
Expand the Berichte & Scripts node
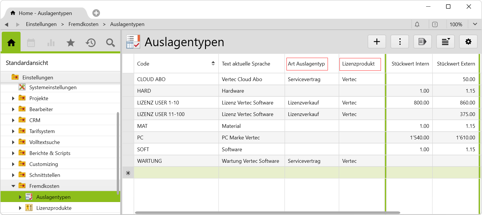13,153
